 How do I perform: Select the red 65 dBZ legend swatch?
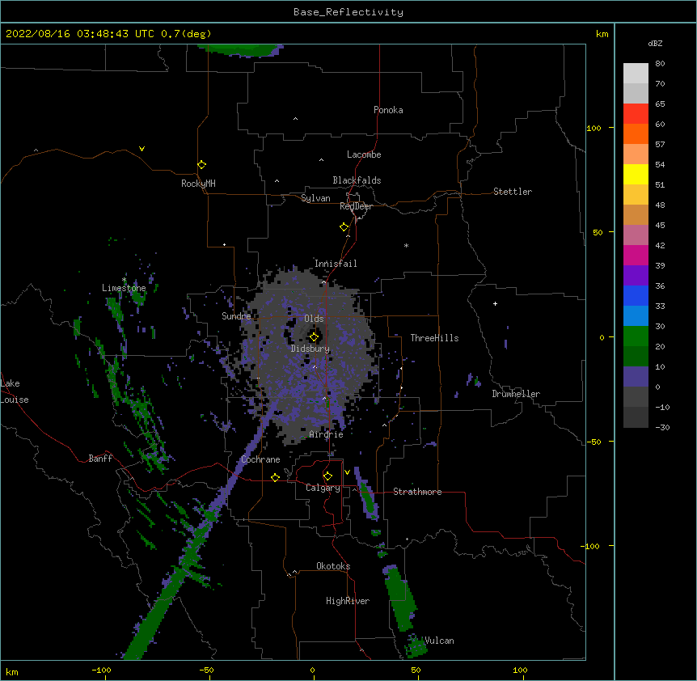pyautogui.click(x=636, y=113)
